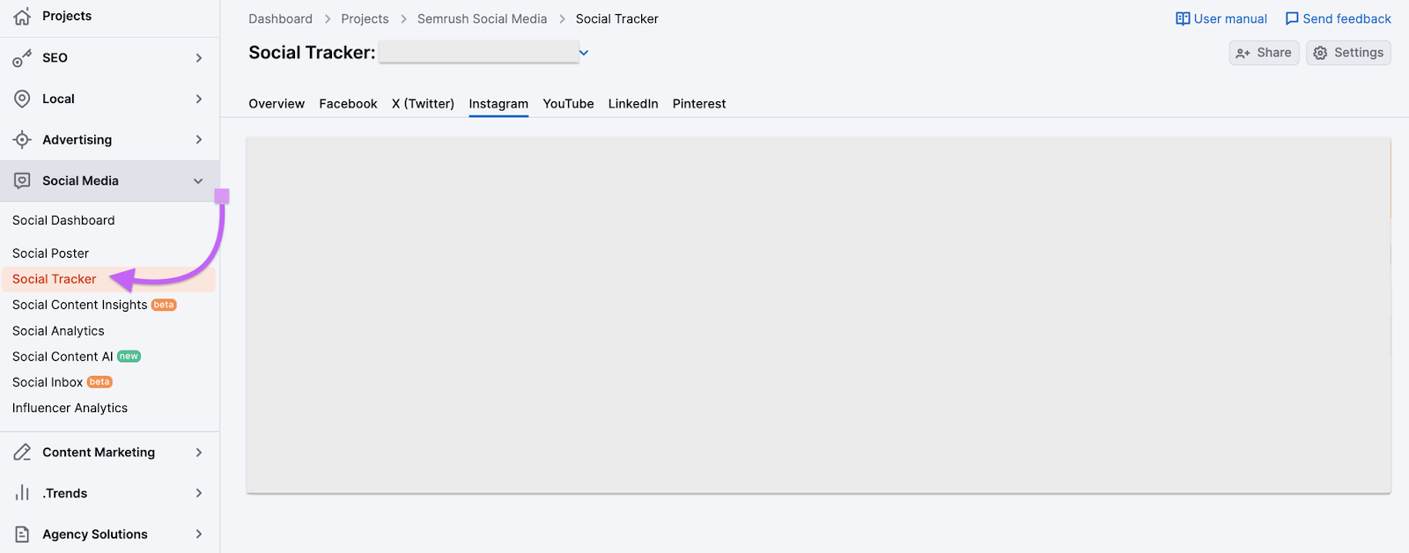Expand the Advertising menu chevron
The height and width of the screenshot is (553, 1409).
click(199, 140)
